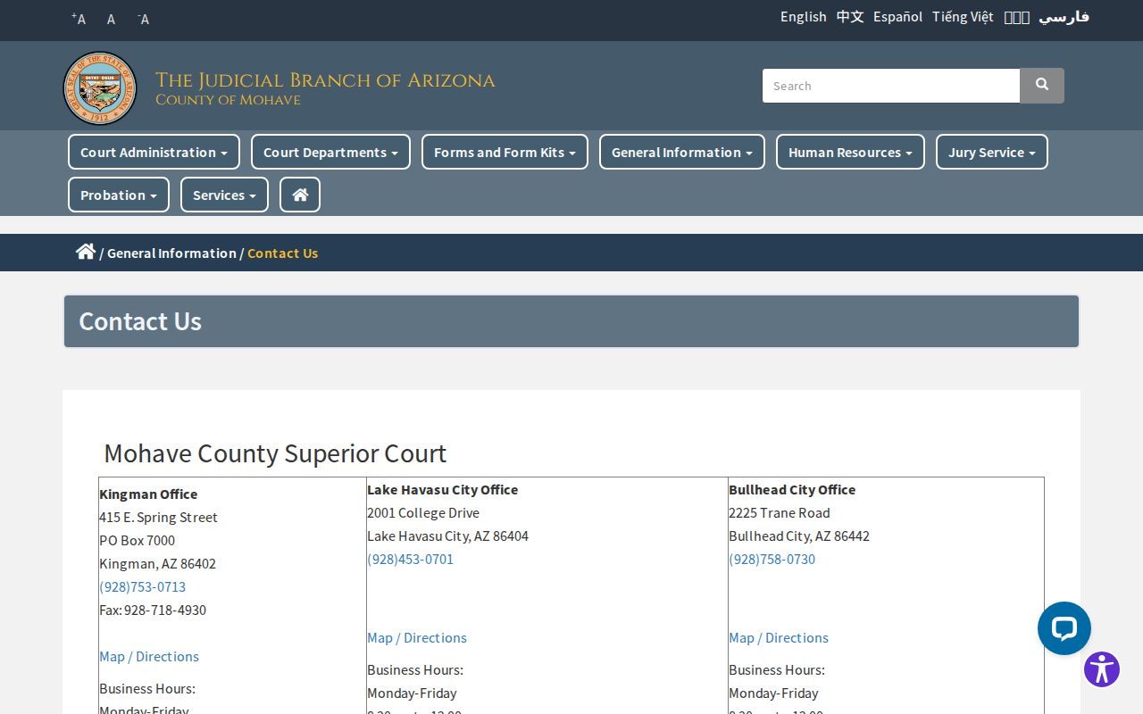This screenshot has height=714, width=1143.
Task: Call the Bullhead City phone (928)758-0730
Action: (x=772, y=559)
